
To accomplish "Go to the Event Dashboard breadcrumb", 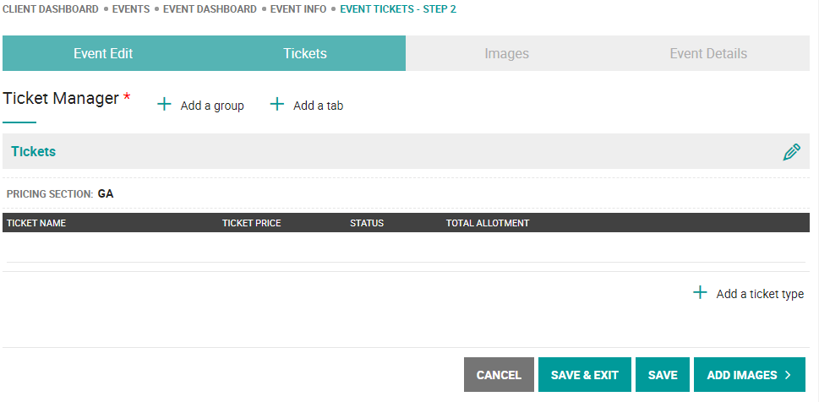I will [x=210, y=9].
